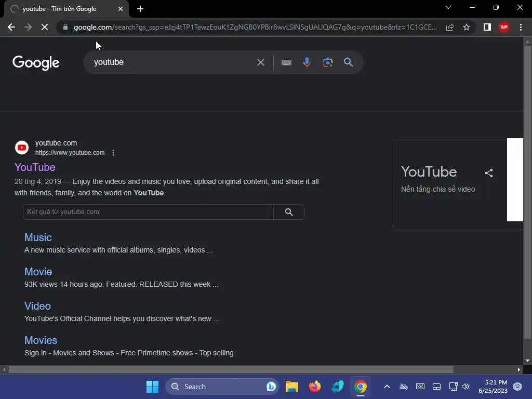Screen dimensions: 532x399
Task: Click into the youtube search field
Action: point(171,62)
